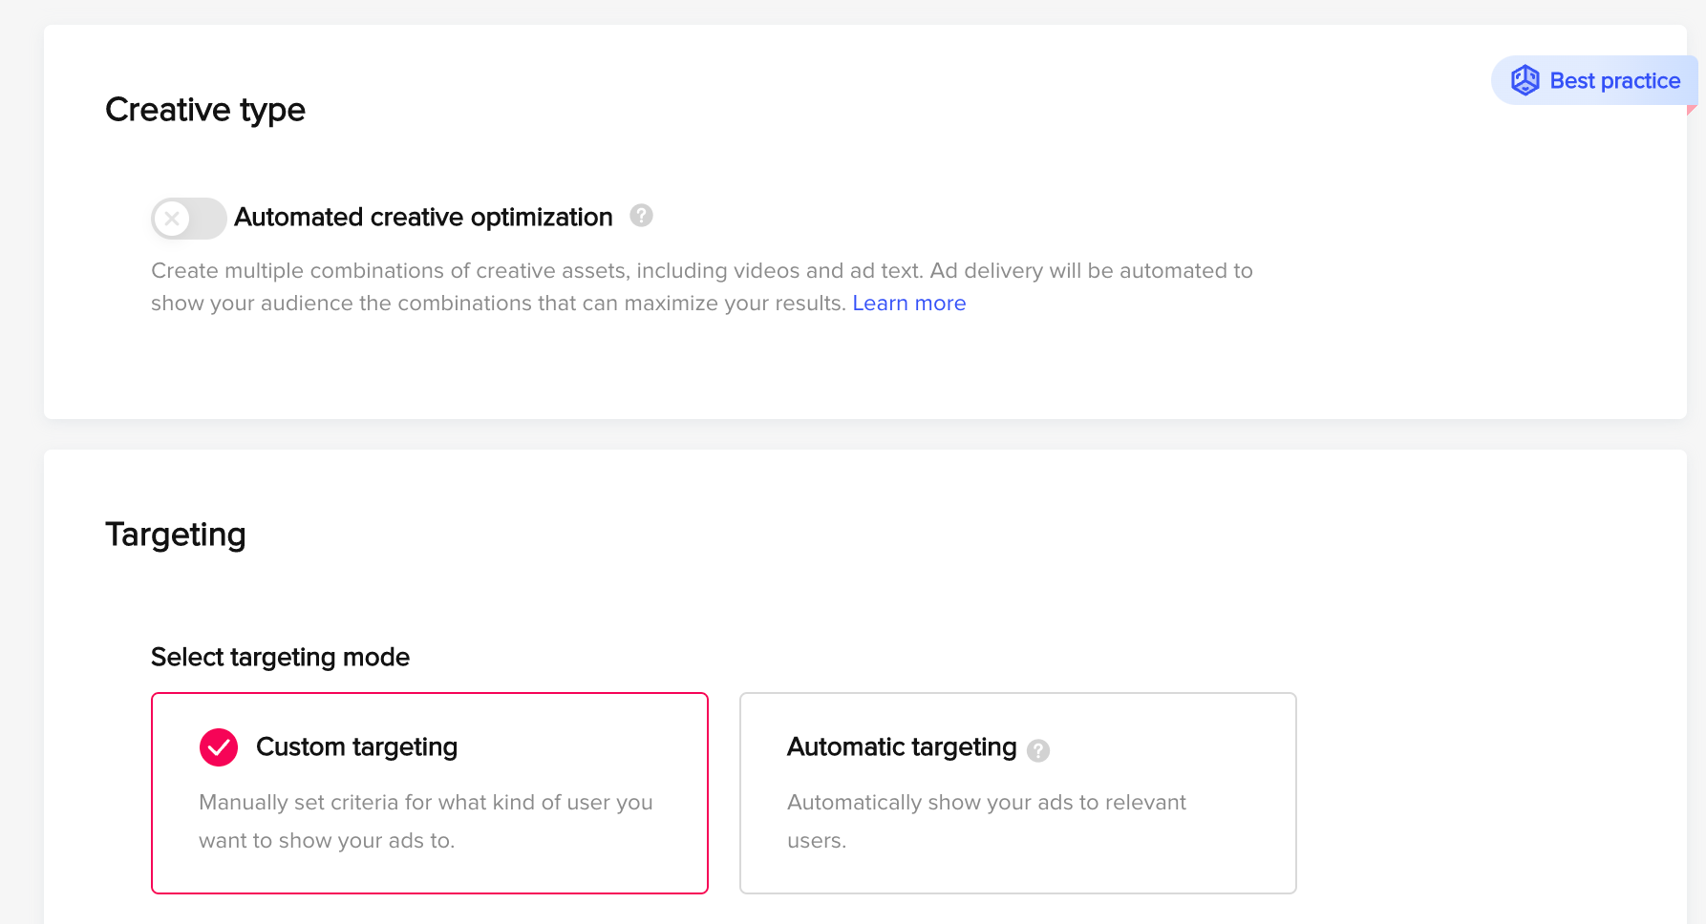The height and width of the screenshot is (924, 1706).
Task: Click the Best practice cube icon
Action: [1525, 80]
